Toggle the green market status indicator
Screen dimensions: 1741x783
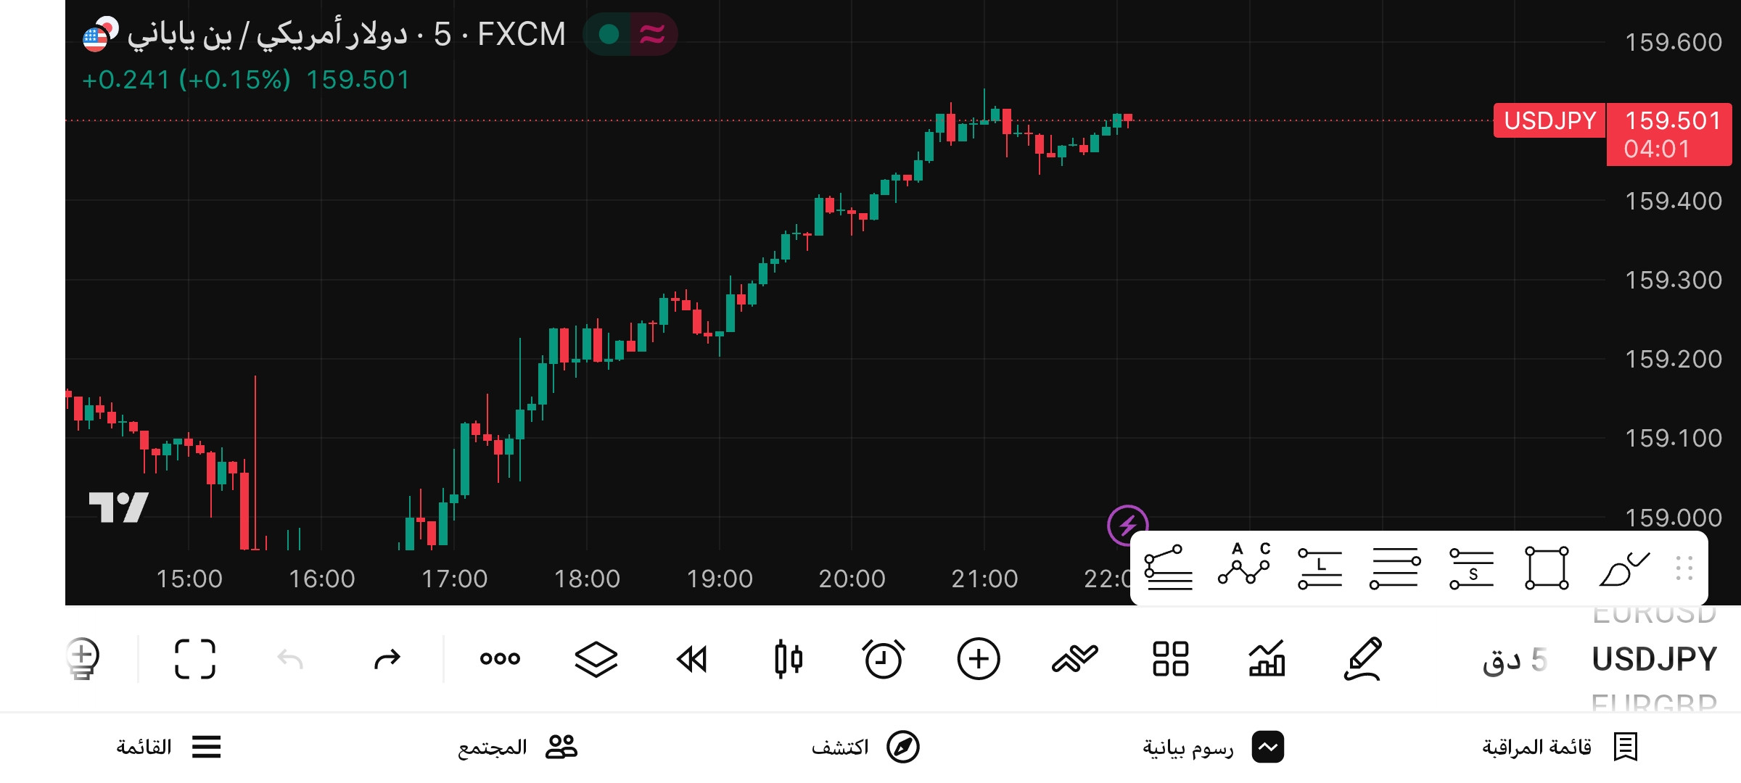(x=609, y=34)
